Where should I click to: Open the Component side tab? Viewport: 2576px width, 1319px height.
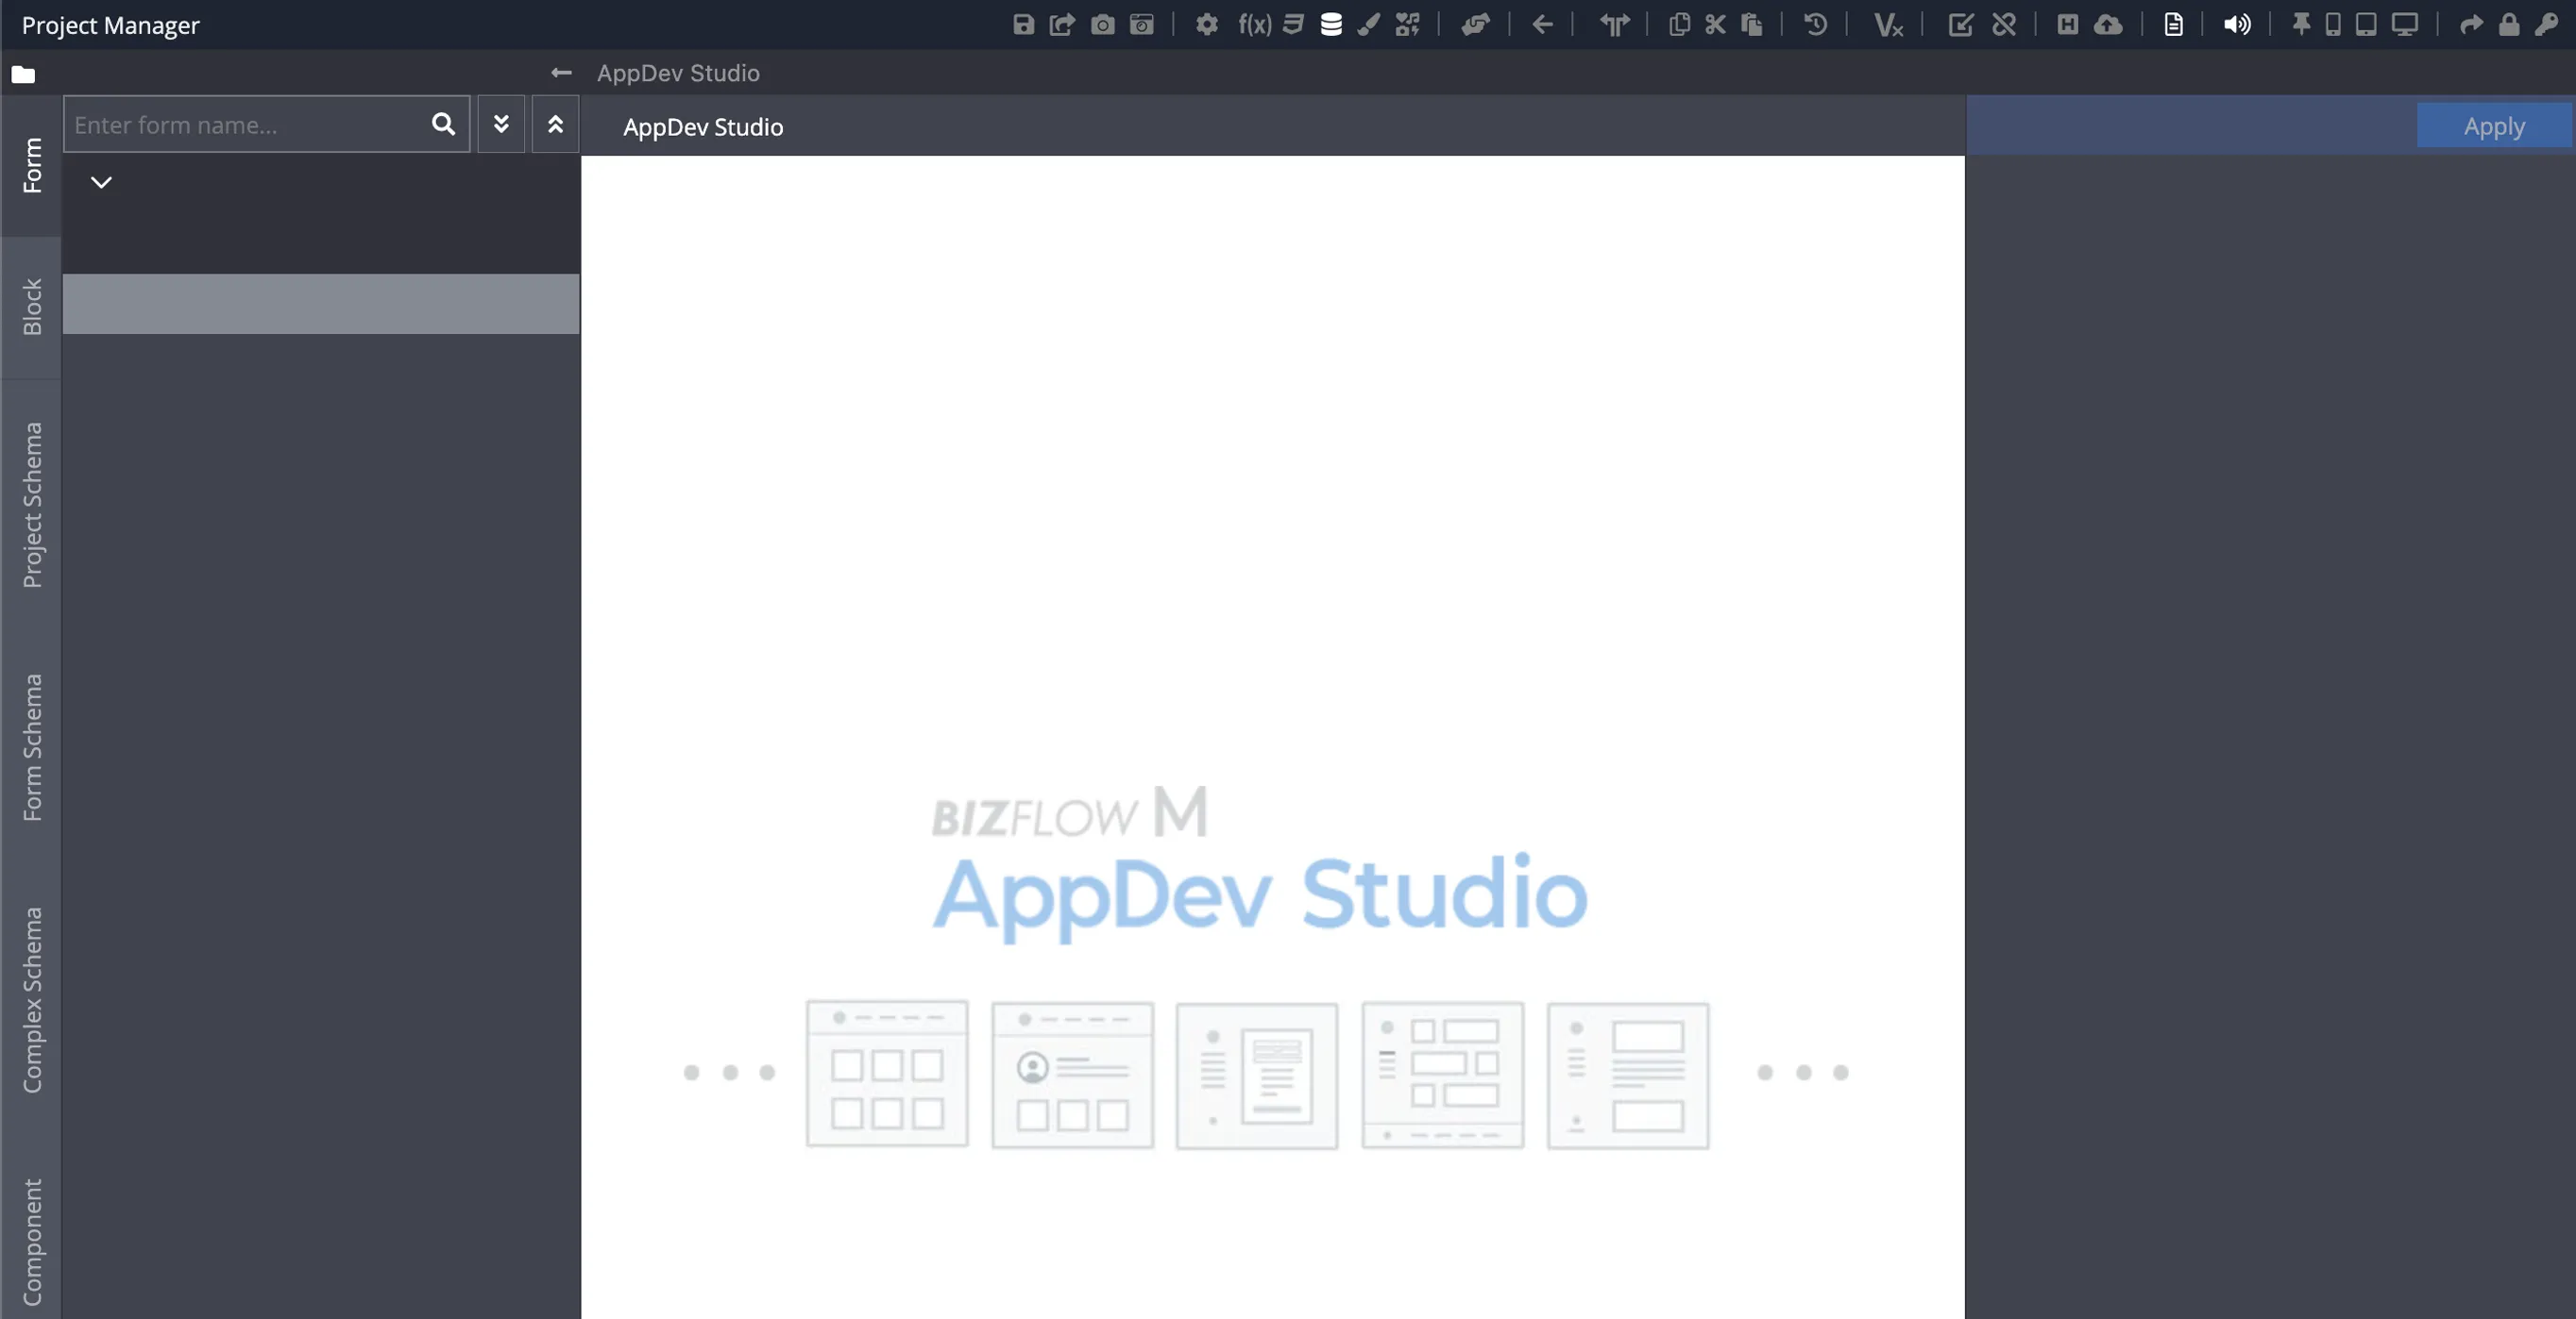click(x=32, y=1241)
